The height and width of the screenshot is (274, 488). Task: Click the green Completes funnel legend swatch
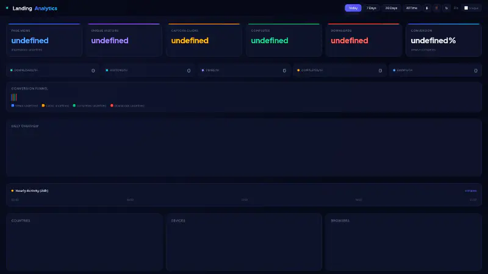pos(74,105)
